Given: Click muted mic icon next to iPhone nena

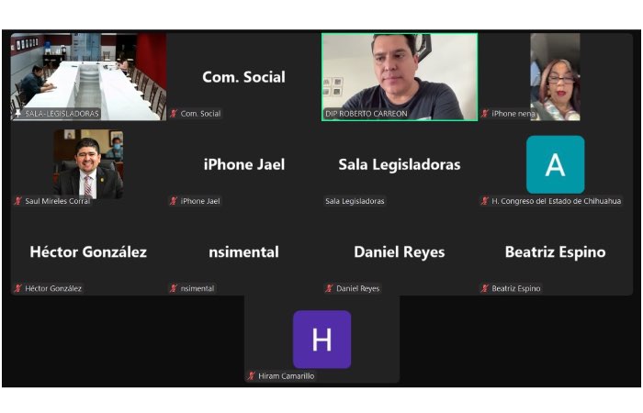Looking at the screenshot, I should click(x=485, y=114).
